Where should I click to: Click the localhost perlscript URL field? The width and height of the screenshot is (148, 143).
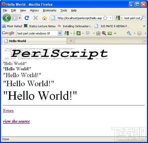[80, 18]
